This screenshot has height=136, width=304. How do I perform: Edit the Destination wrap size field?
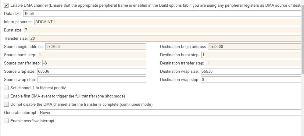[251, 72]
